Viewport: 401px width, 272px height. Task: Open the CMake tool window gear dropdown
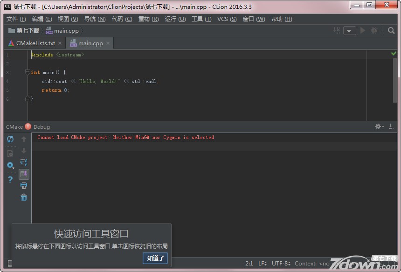coord(379,126)
